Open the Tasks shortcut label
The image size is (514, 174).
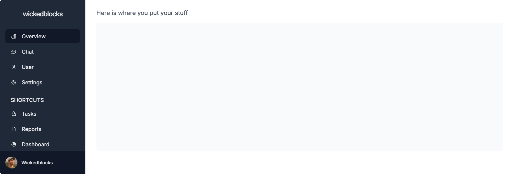coord(29,114)
